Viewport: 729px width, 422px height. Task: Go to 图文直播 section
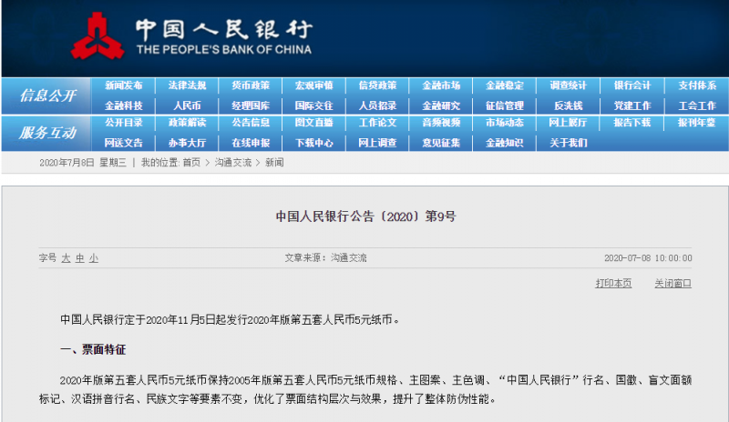coord(313,123)
